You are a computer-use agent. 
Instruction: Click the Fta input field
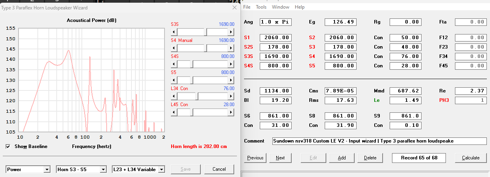coord(471,22)
